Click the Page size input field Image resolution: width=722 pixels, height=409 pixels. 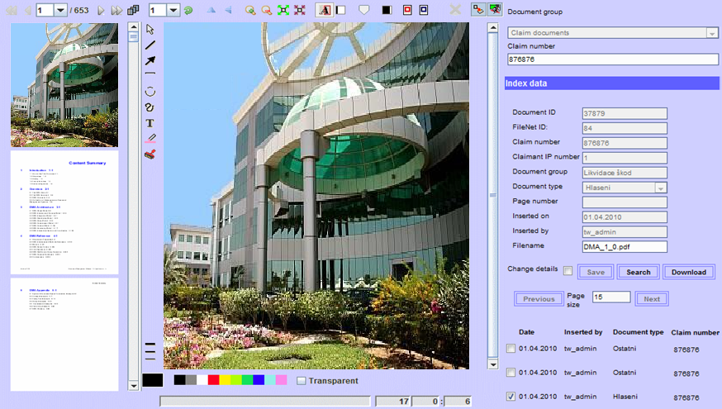click(611, 297)
